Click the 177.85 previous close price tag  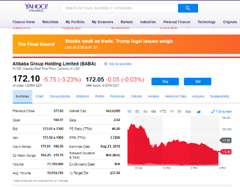click(226, 140)
